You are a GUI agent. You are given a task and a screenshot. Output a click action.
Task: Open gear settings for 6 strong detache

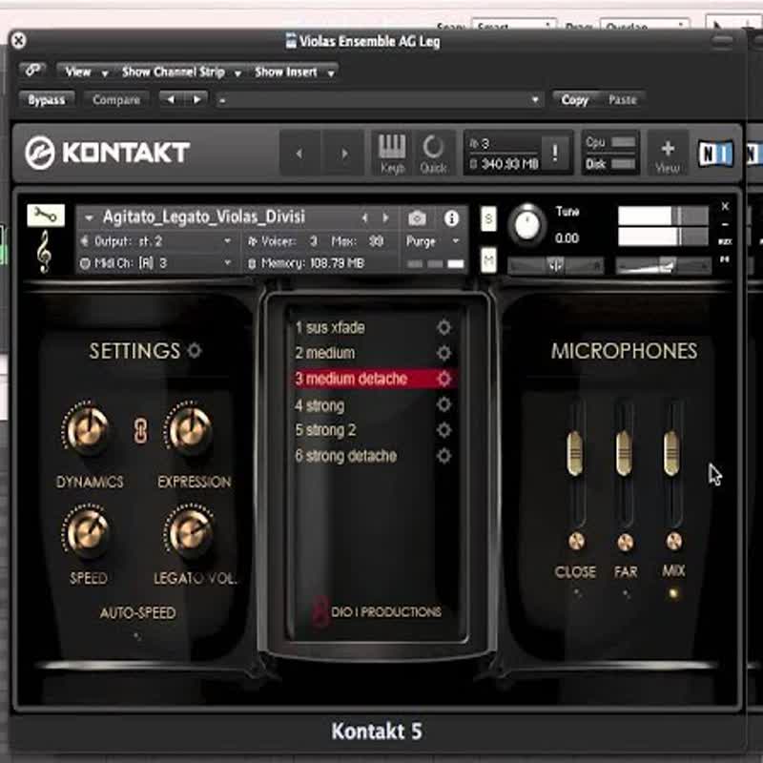pos(443,456)
